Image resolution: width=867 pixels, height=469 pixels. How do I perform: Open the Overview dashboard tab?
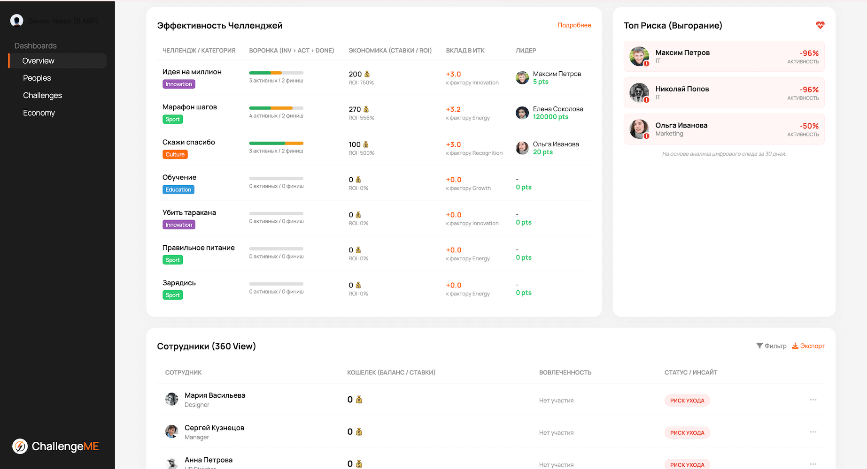(x=39, y=61)
